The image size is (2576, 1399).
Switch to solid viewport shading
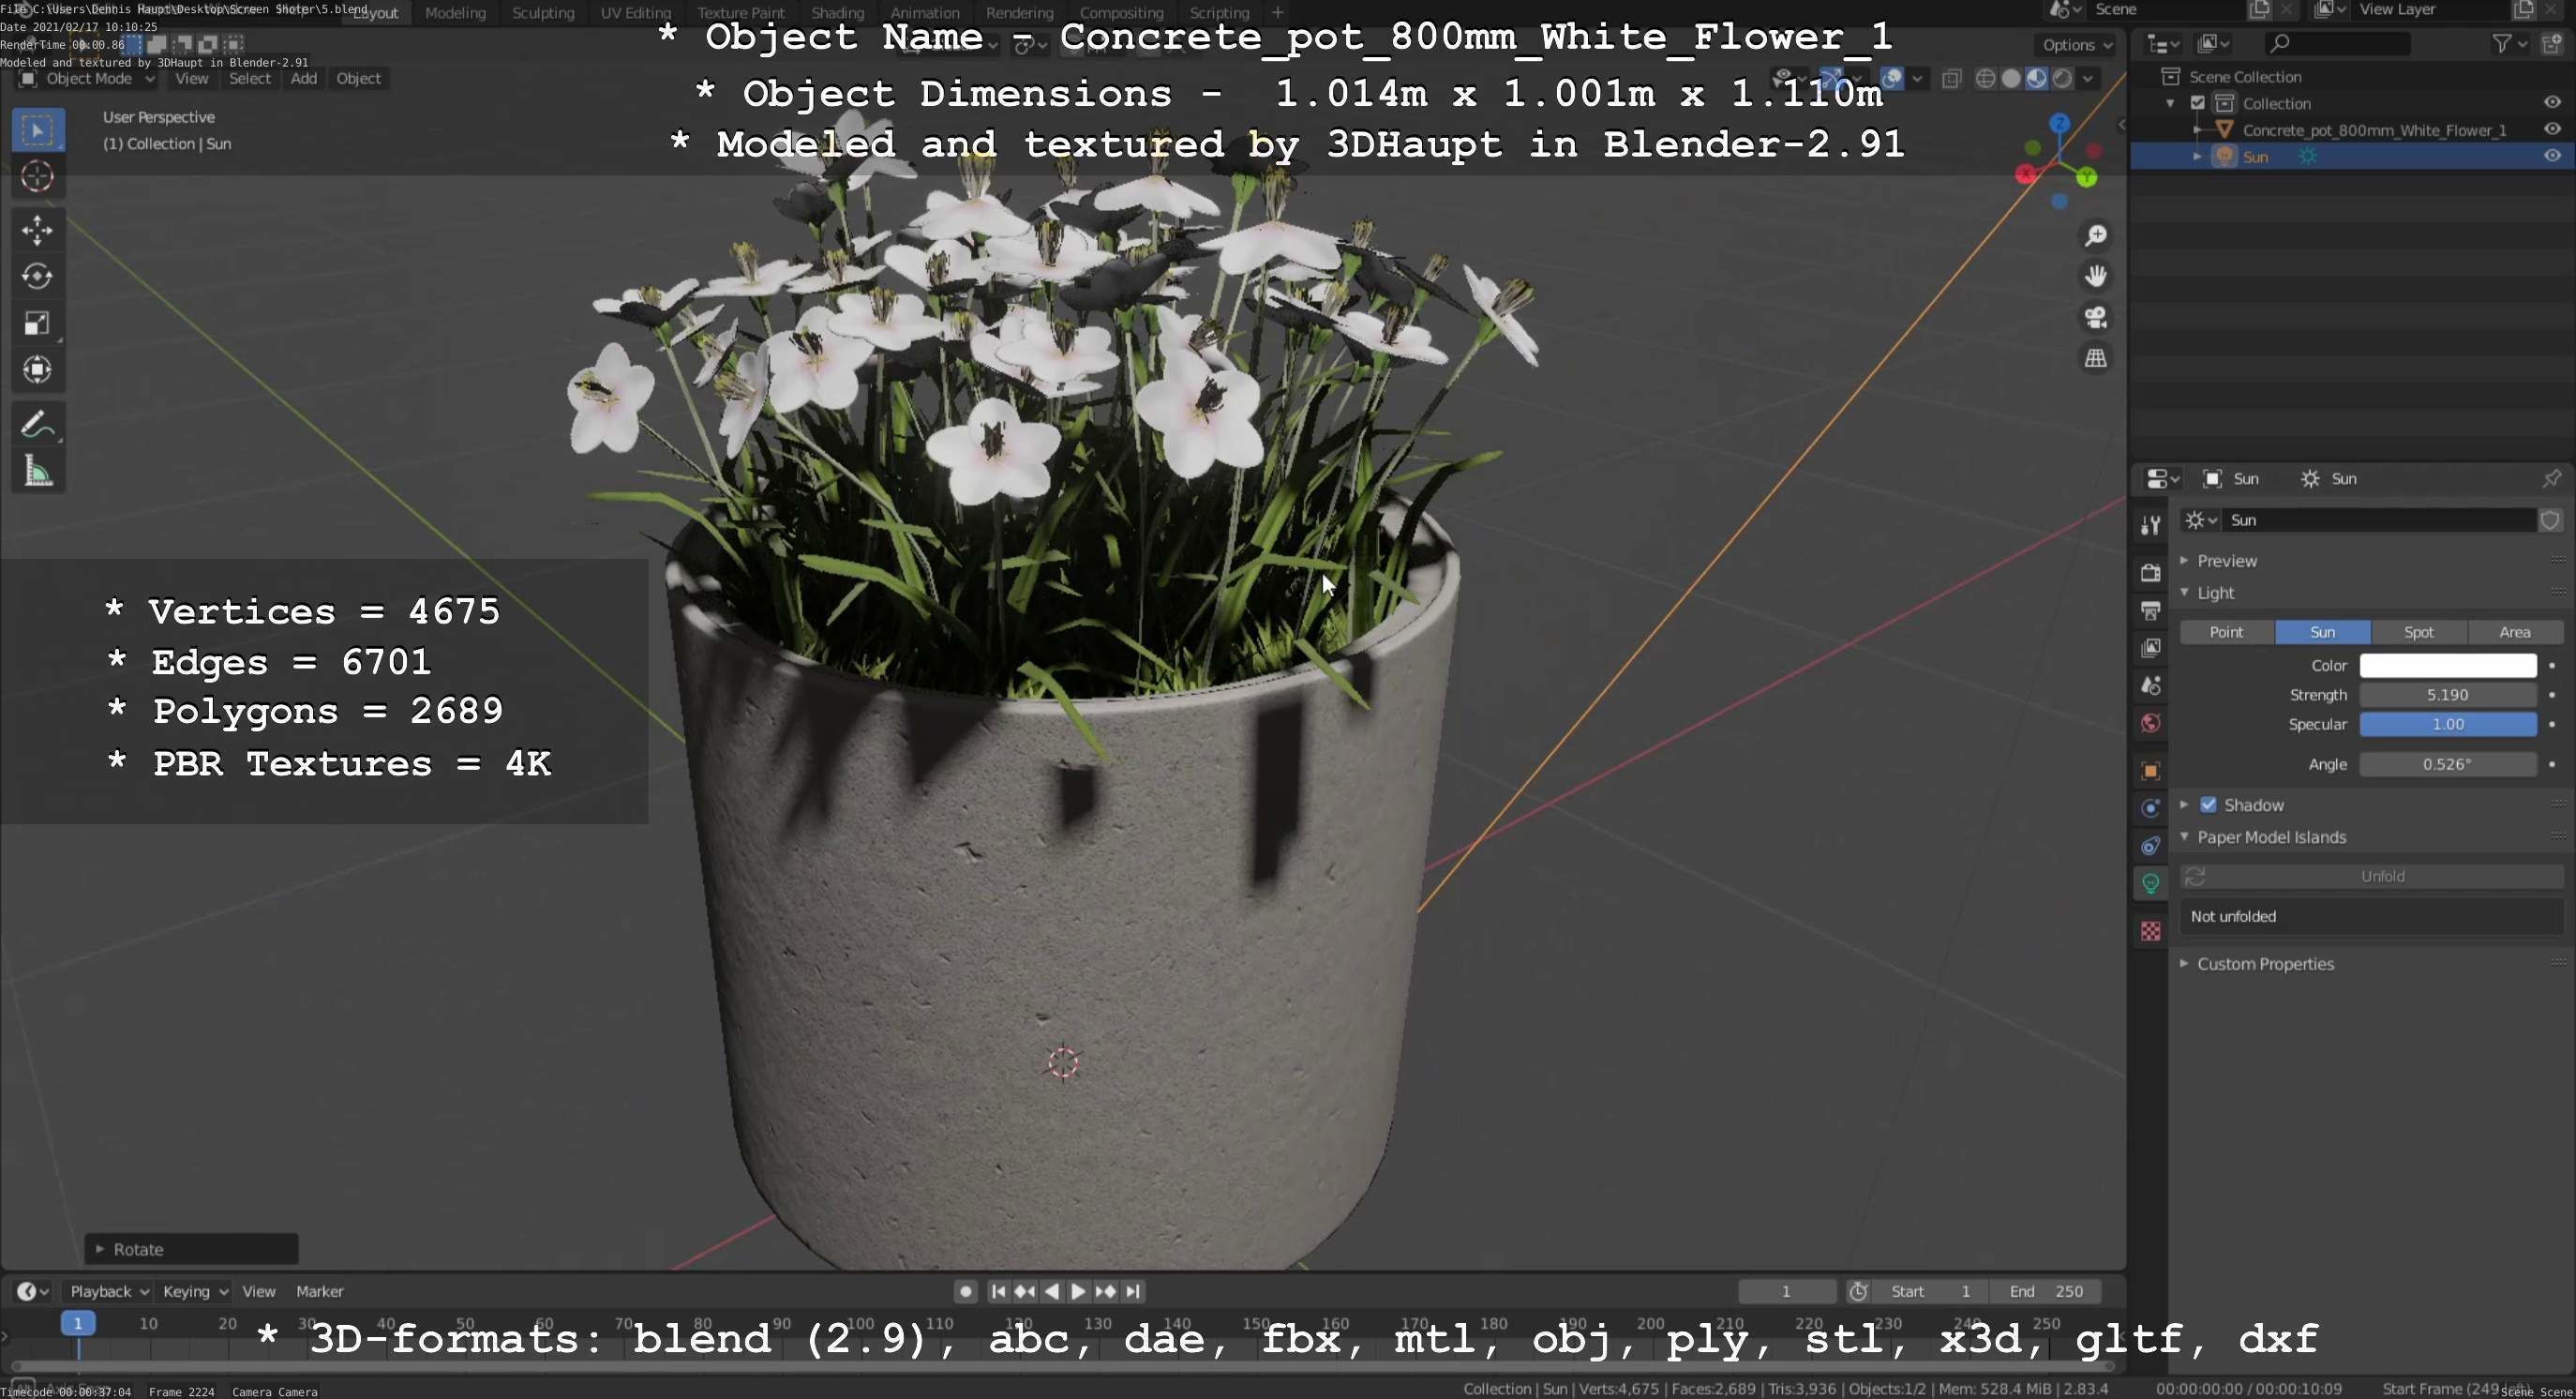pyautogui.click(x=2011, y=79)
